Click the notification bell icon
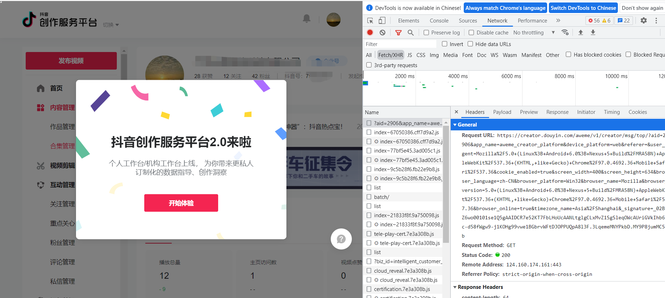The image size is (665, 298). pos(307,19)
